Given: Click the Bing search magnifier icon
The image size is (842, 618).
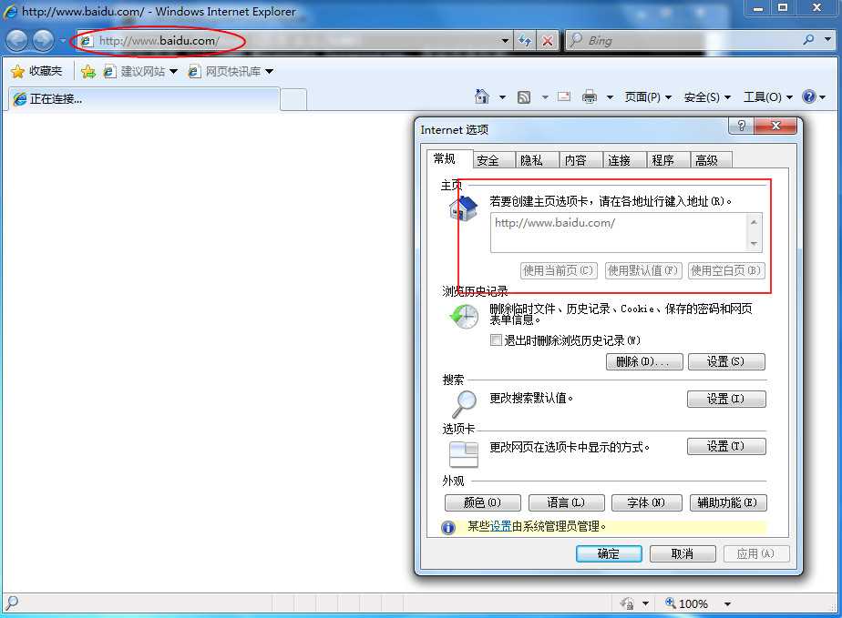Looking at the screenshot, I should pos(807,40).
